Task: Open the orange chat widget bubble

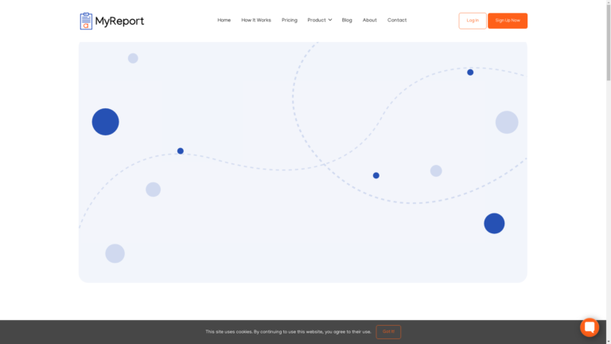Action: (590, 327)
